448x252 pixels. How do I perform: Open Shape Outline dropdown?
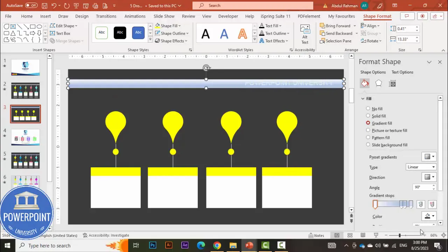[171, 33]
